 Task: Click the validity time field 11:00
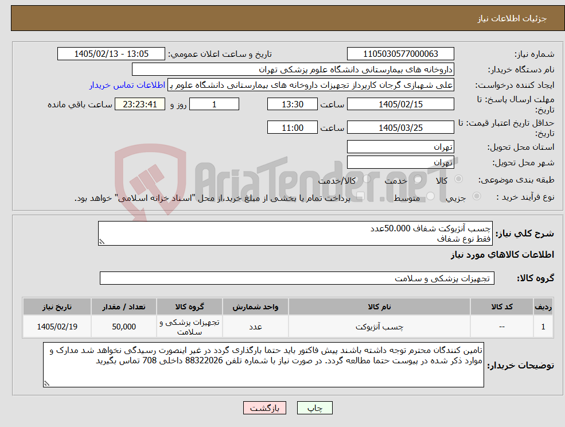[292, 127]
